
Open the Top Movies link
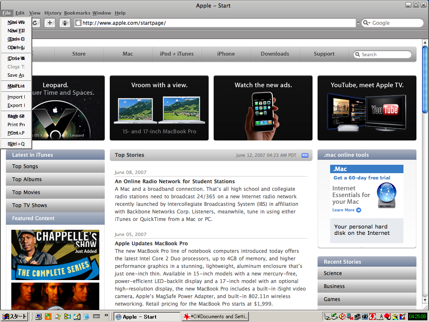[x=55, y=192]
